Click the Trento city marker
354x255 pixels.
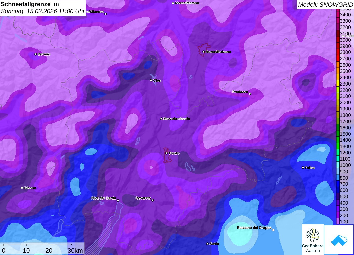[166, 153]
